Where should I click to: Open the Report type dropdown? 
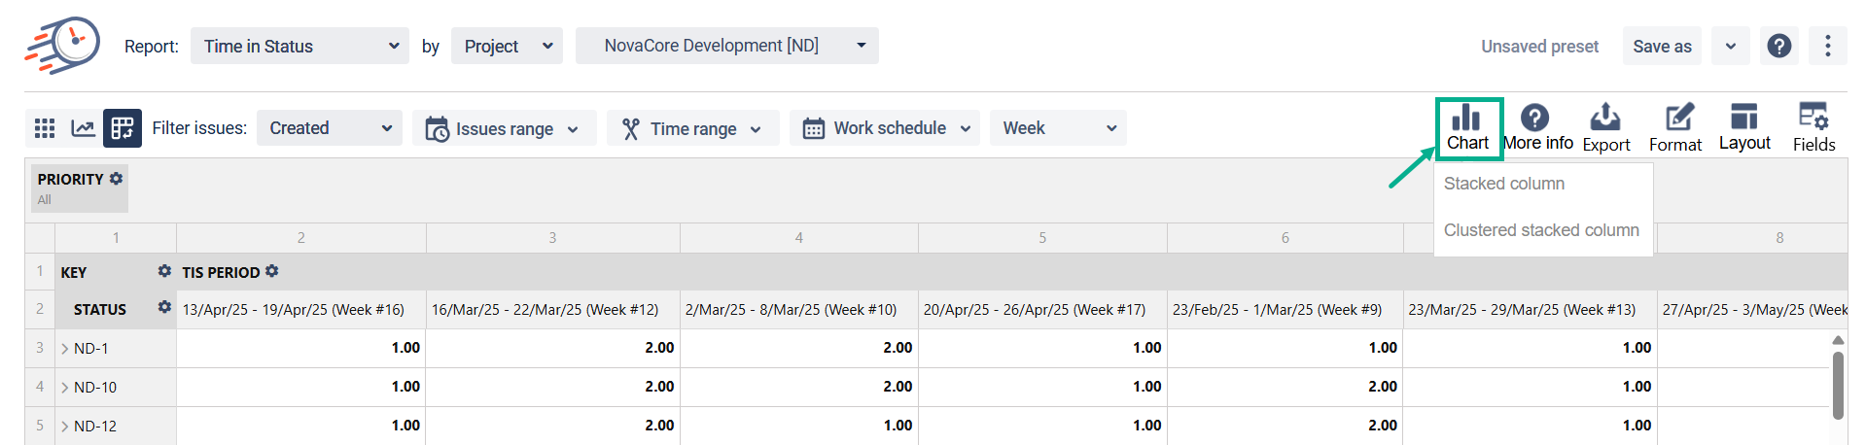[300, 46]
